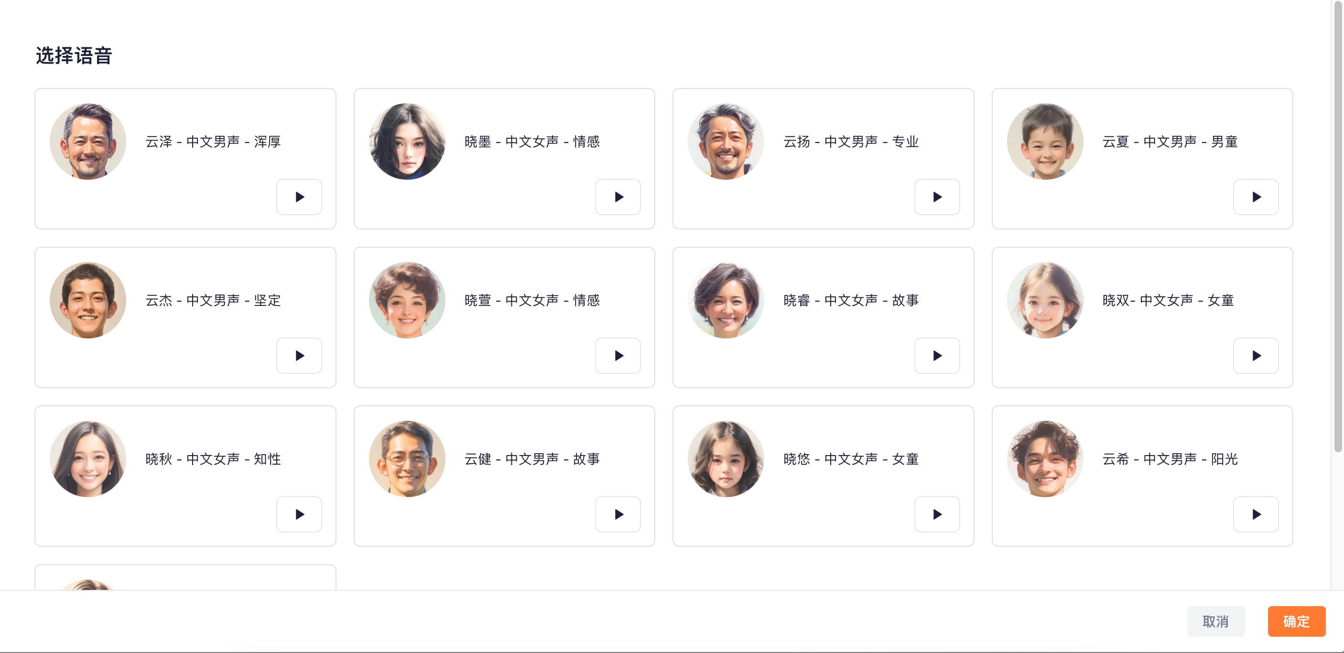Viewport: 1344px width, 653px height.
Task: Select the 晓墨 female voice avatar
Action: pos(407,141)
